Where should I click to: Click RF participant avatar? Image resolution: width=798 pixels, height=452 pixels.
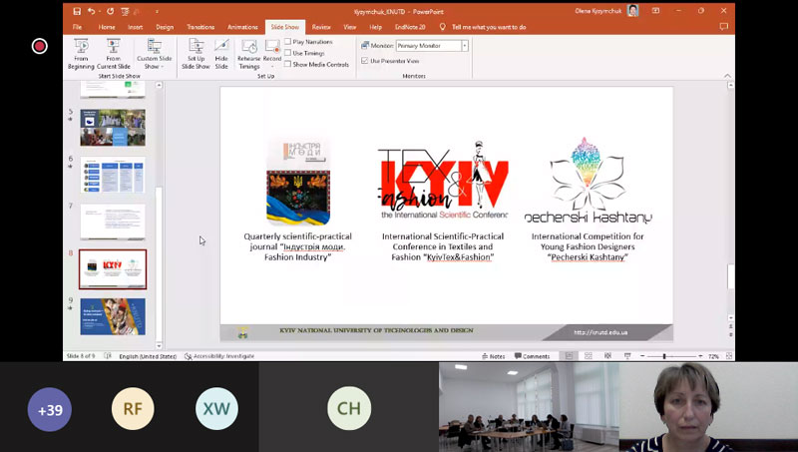coord(133,409)
